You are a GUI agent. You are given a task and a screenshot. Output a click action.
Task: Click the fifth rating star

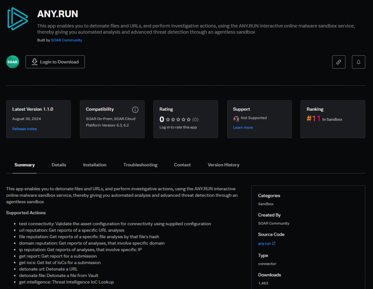click(x=188, y=120)
